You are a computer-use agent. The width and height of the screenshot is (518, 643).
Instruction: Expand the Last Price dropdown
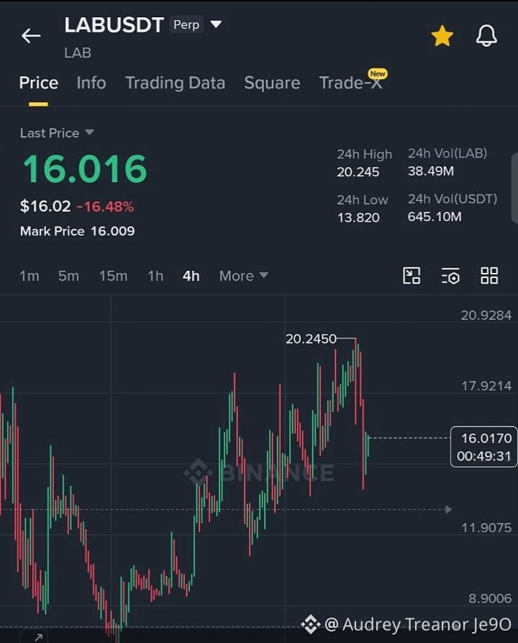pyautogui.click(x=57, y=133)
